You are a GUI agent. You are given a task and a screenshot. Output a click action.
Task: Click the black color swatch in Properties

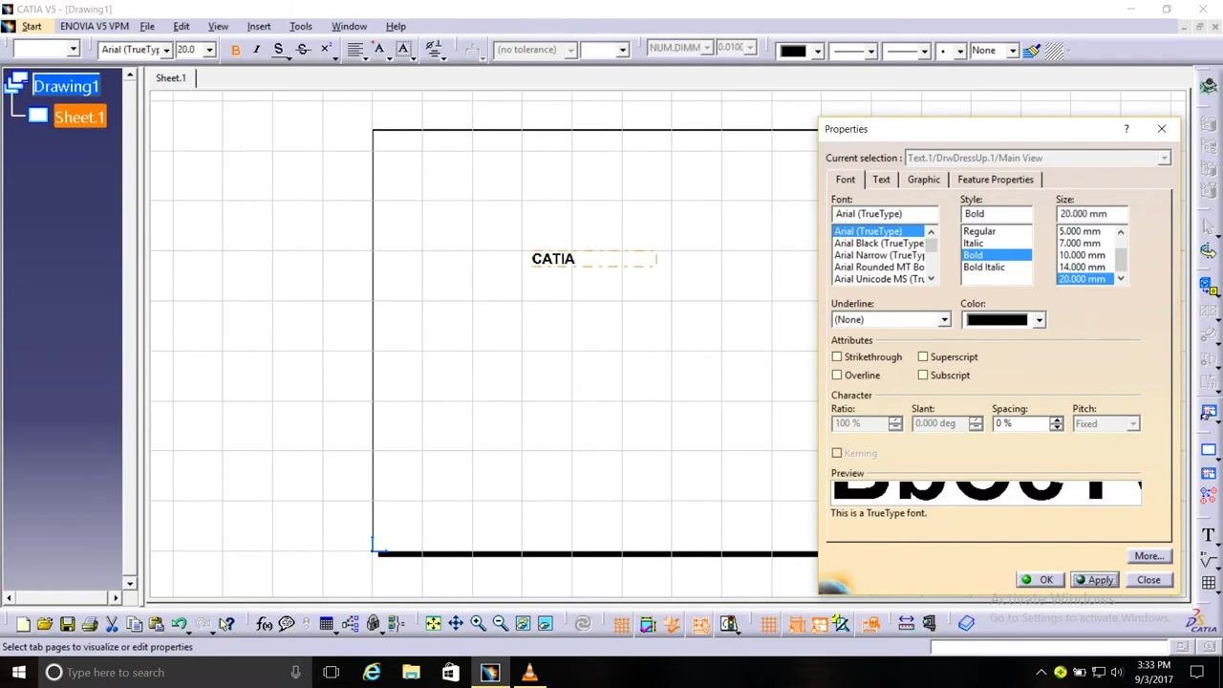tap(997, 320)
